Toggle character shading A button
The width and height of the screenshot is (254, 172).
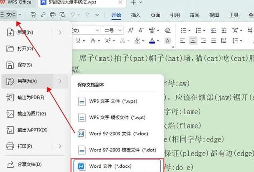167,41
